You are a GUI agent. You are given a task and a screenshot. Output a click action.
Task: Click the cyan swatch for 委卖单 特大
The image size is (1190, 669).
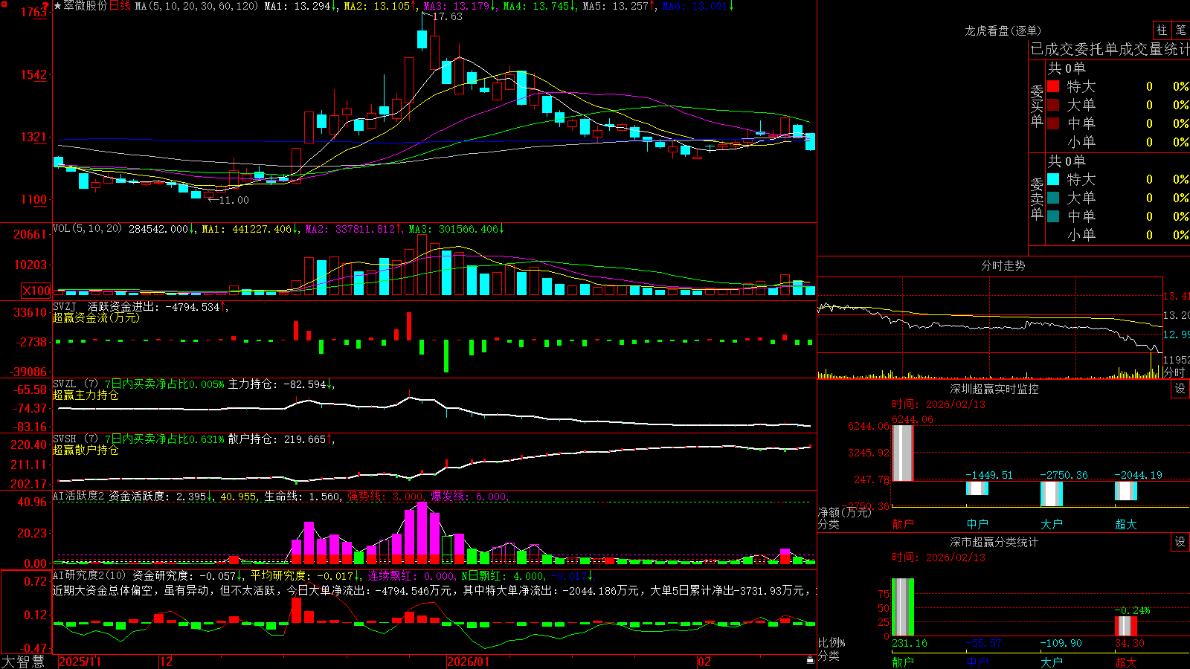[1053, 179]
